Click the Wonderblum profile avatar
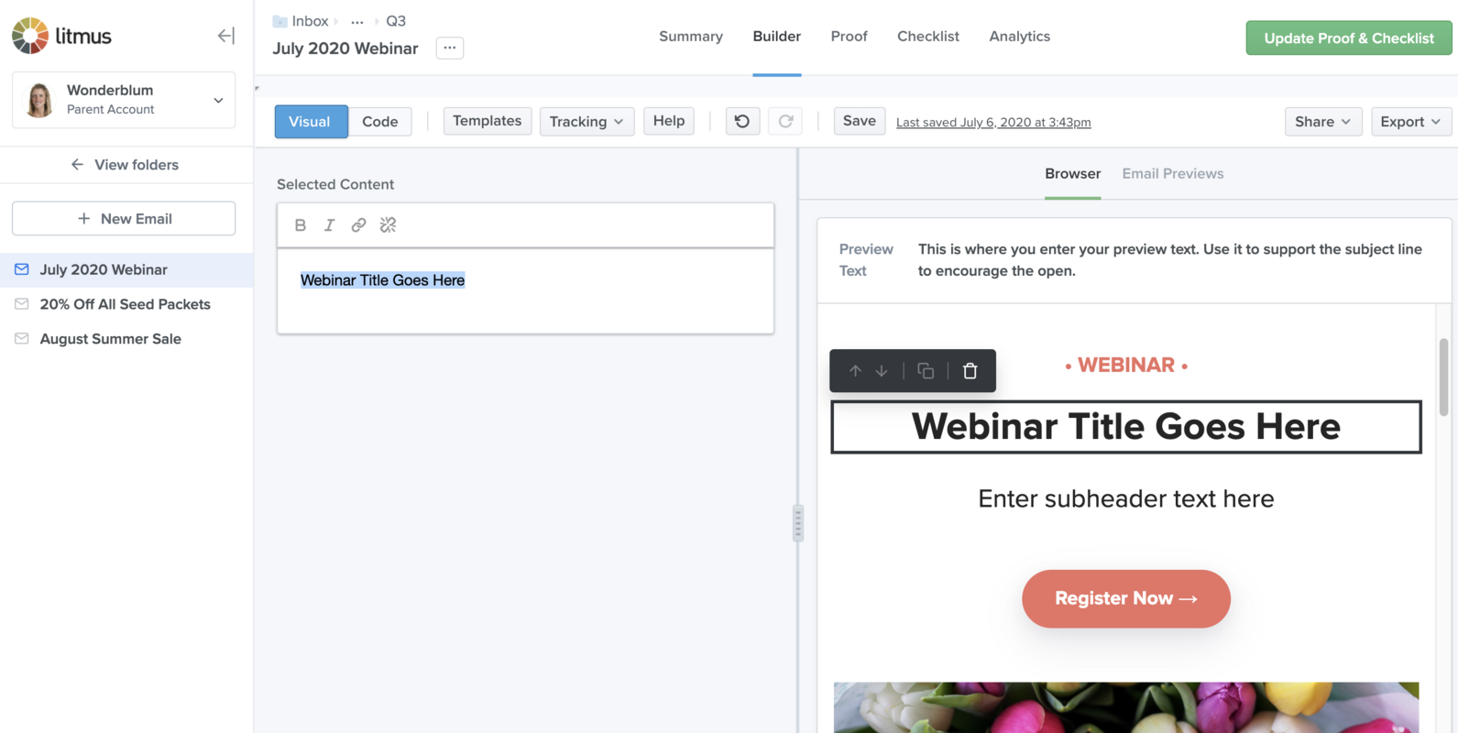This screenshot has height=733, width=1458. tap(39, 100)
